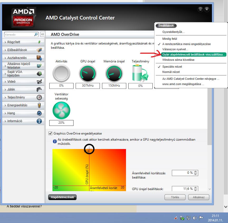Click the info icon beside órabeállítások note
Screen dimensions: 228x223
pos(55,141)
